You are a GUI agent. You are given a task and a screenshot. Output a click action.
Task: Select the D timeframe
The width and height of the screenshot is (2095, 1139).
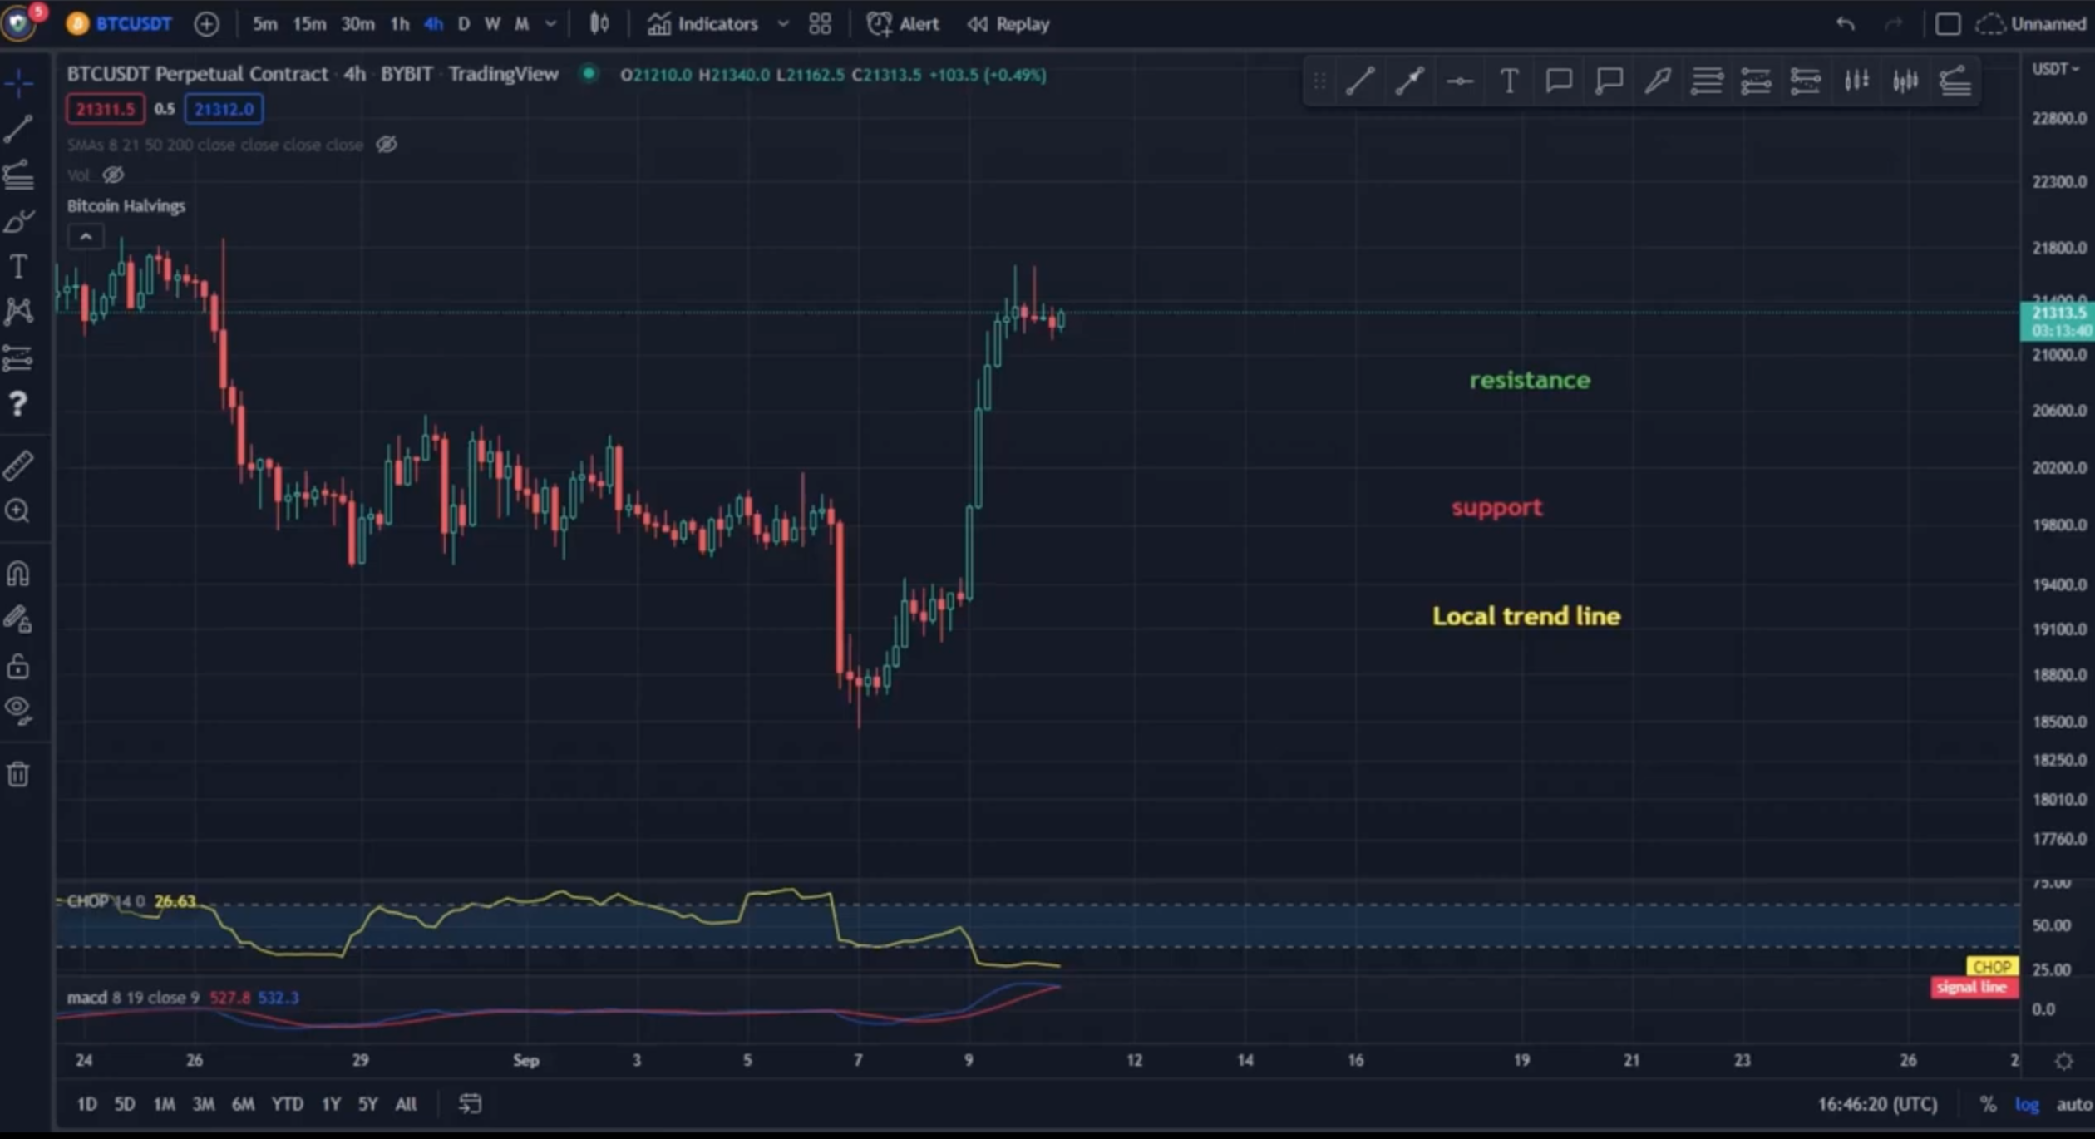464,24
